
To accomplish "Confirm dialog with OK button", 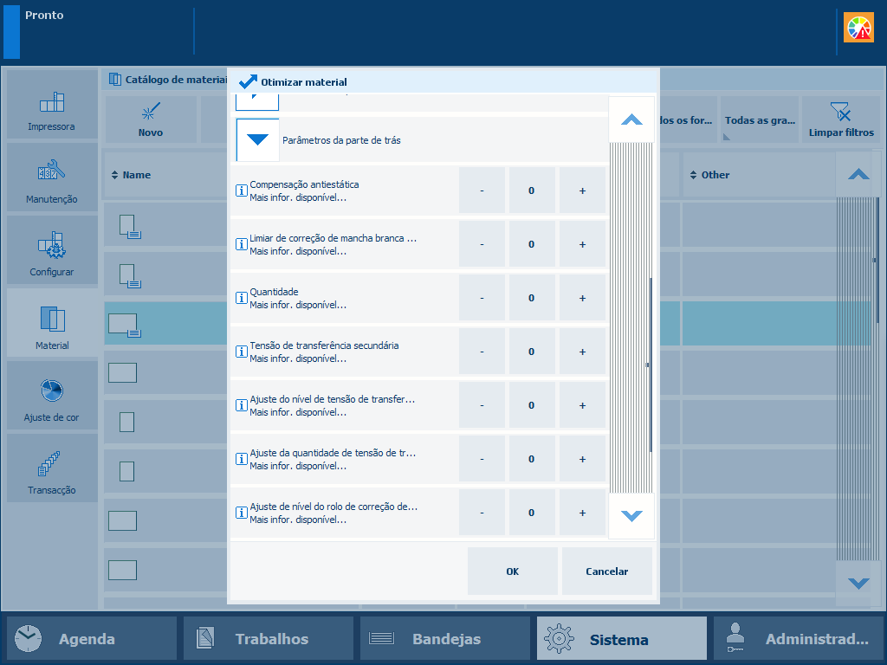I will click(x=513, y=571).
